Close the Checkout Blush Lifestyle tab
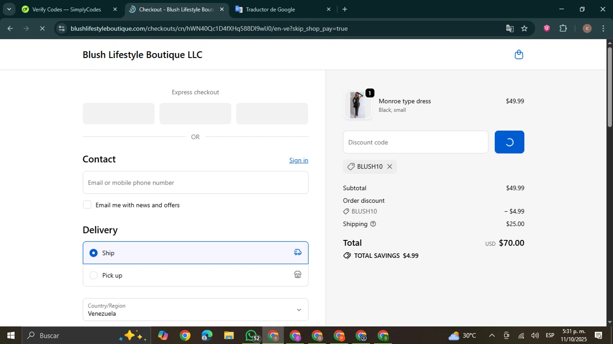Image resolution: width=613 pixels, height=344 pixels. [x=222, y=9]
